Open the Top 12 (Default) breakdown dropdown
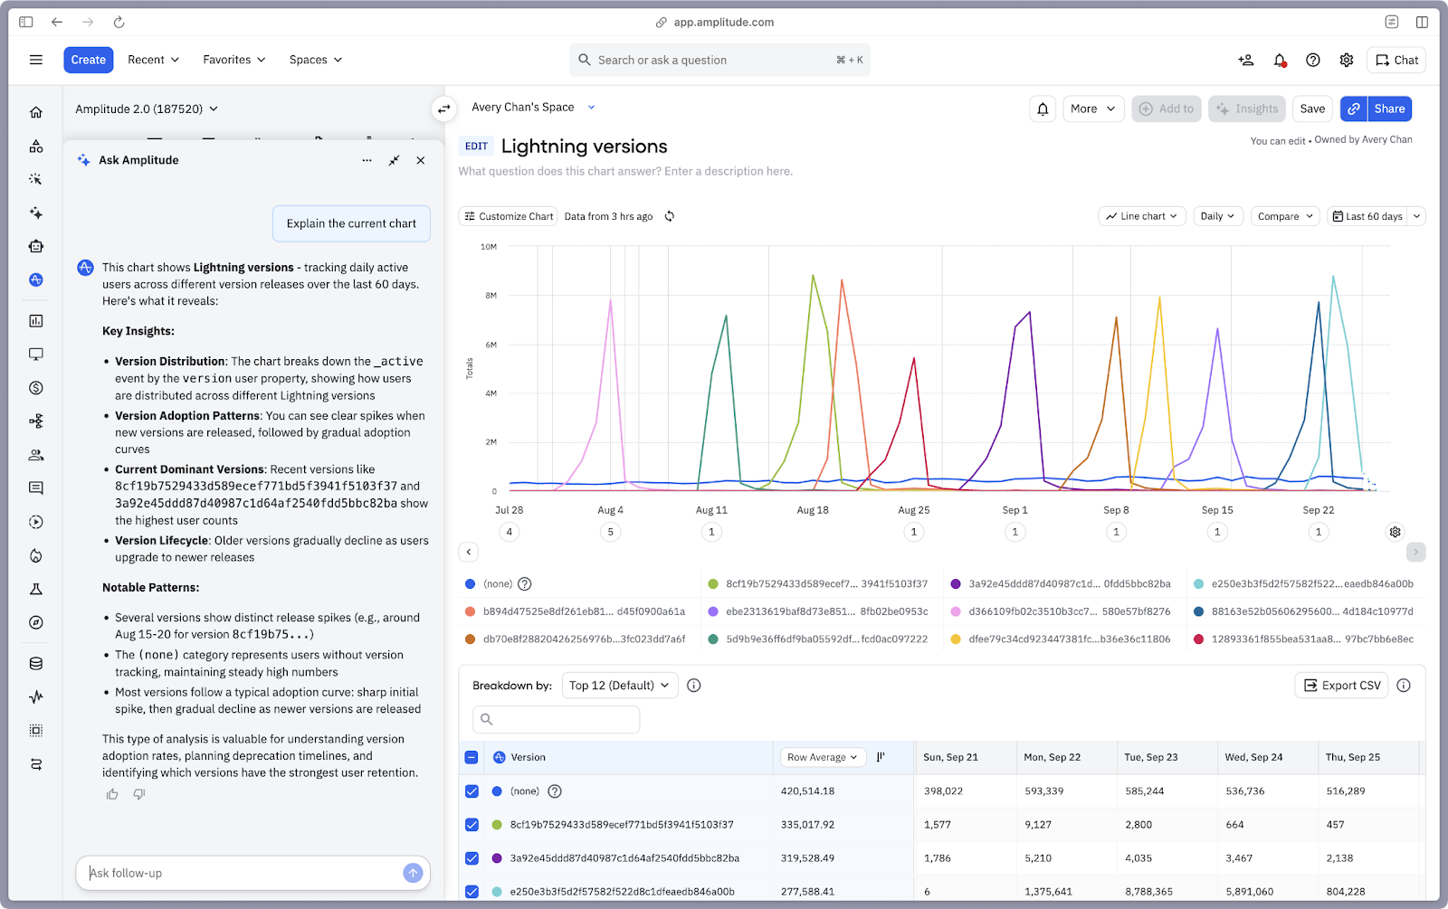The image size is (1448, 909). [x=619, y=686]
